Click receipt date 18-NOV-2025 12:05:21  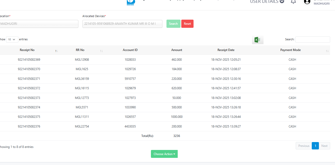(226, 60)
